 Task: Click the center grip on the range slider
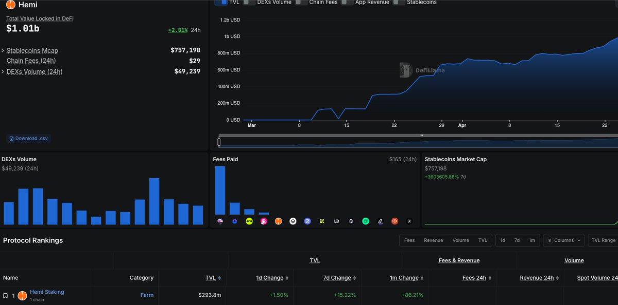click(422, 136)
